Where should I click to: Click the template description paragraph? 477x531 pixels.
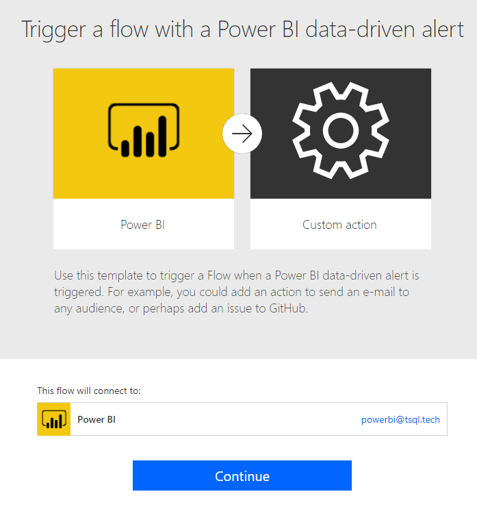pos(236,293)
